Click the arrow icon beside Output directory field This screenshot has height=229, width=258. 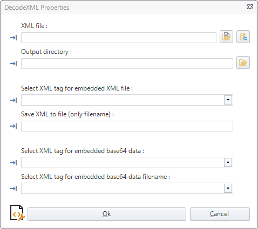click(x=13, y=64)
